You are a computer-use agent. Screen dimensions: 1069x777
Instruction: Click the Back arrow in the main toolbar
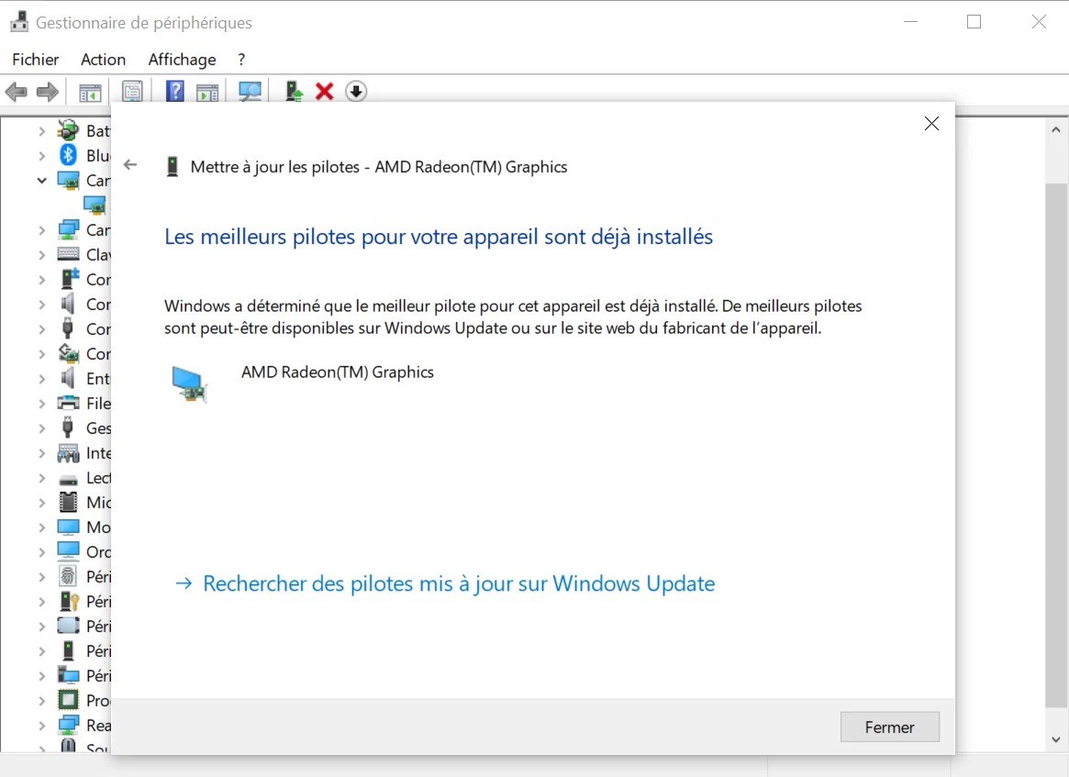[16, 92]
